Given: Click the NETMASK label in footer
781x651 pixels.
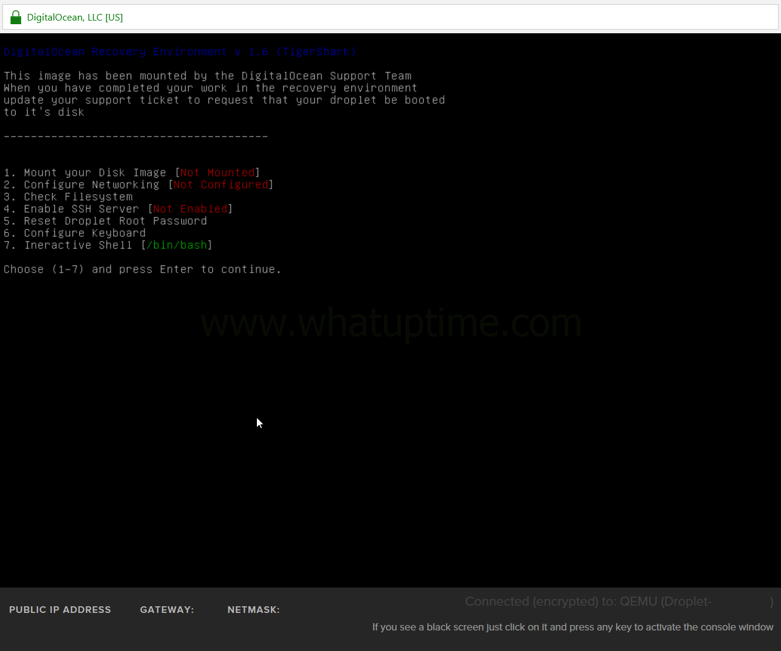Looking at the screenshot, I should pos(253,610).
